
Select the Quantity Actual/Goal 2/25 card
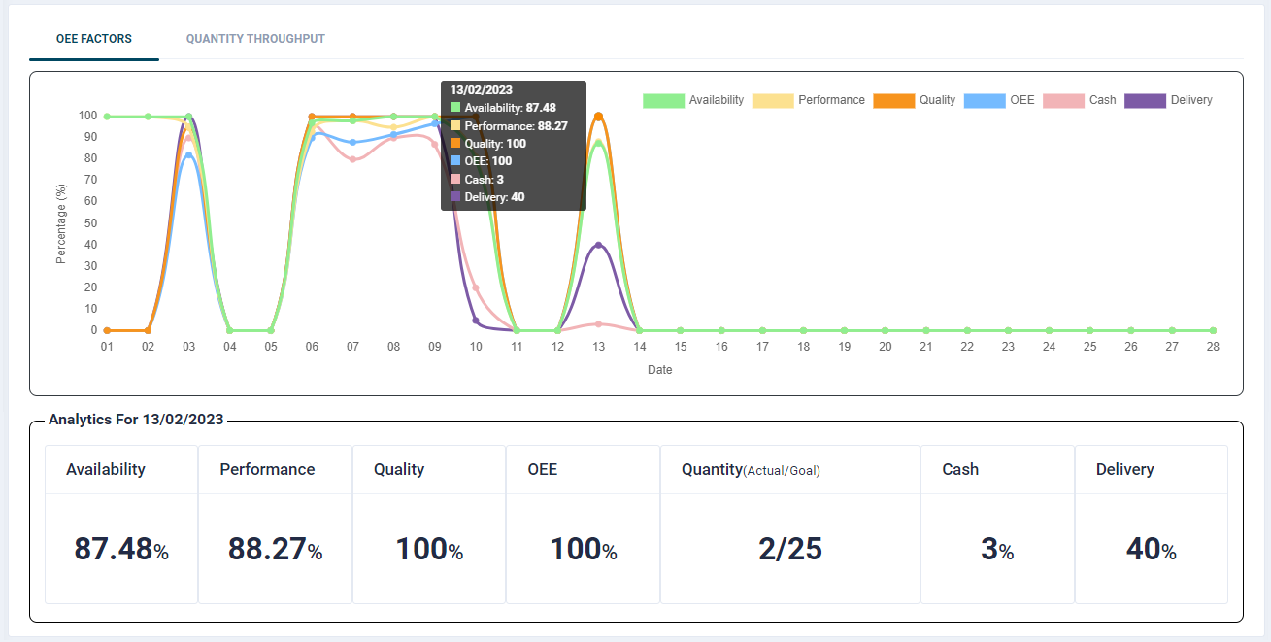tap(790, 524)
